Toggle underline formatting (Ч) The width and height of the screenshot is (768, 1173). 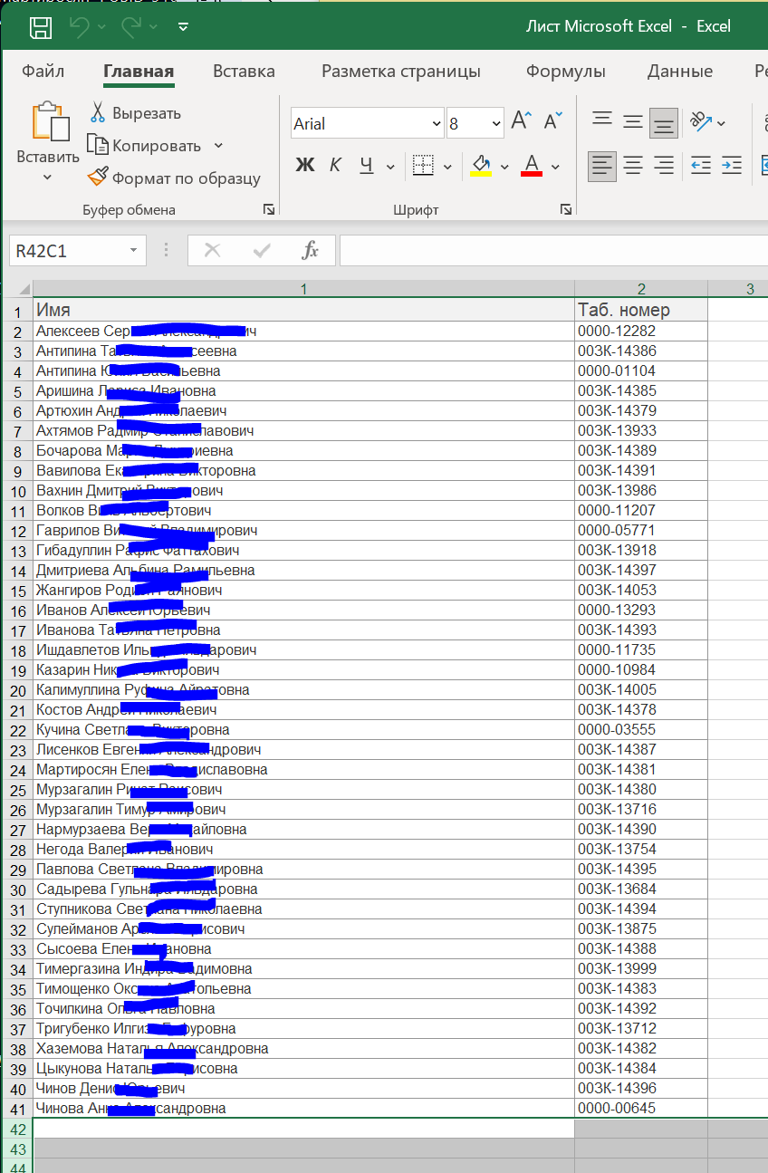(366, 165)
